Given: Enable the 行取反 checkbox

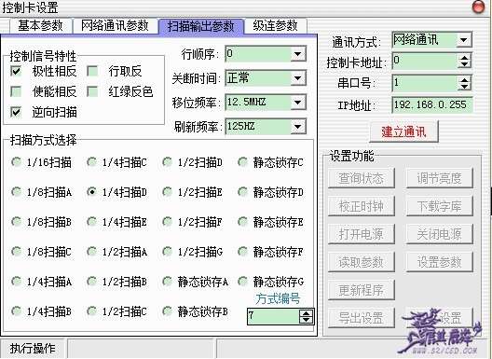Looking at the screenshot, I should [92, 71].
